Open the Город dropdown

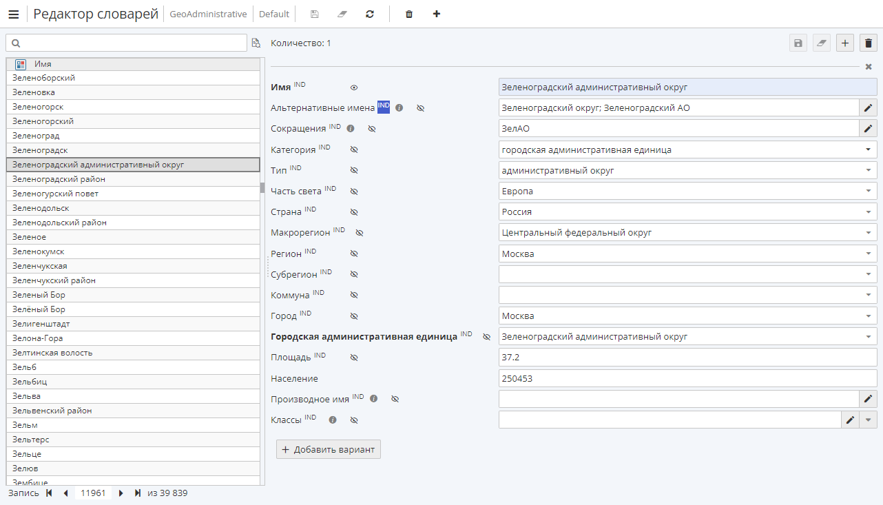click(869, 316)
